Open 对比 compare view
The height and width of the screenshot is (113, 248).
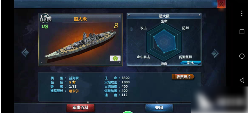click(190, 63)
